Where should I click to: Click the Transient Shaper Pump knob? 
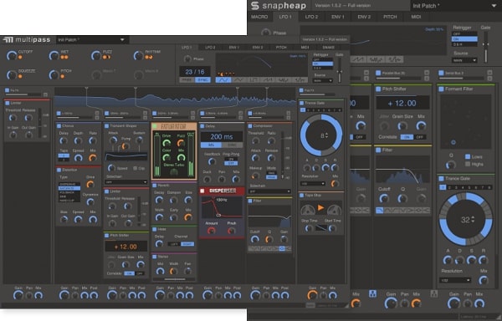pyautogui.click(x=125, y=146)
